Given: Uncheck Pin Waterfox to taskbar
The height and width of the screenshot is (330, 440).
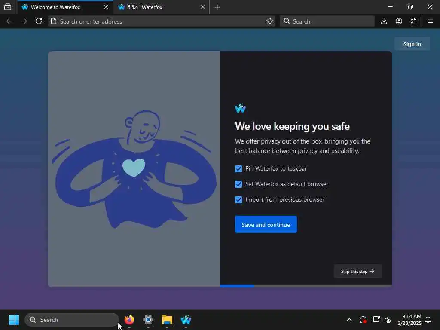Looking at the screenshot, I should coord(238,169).
